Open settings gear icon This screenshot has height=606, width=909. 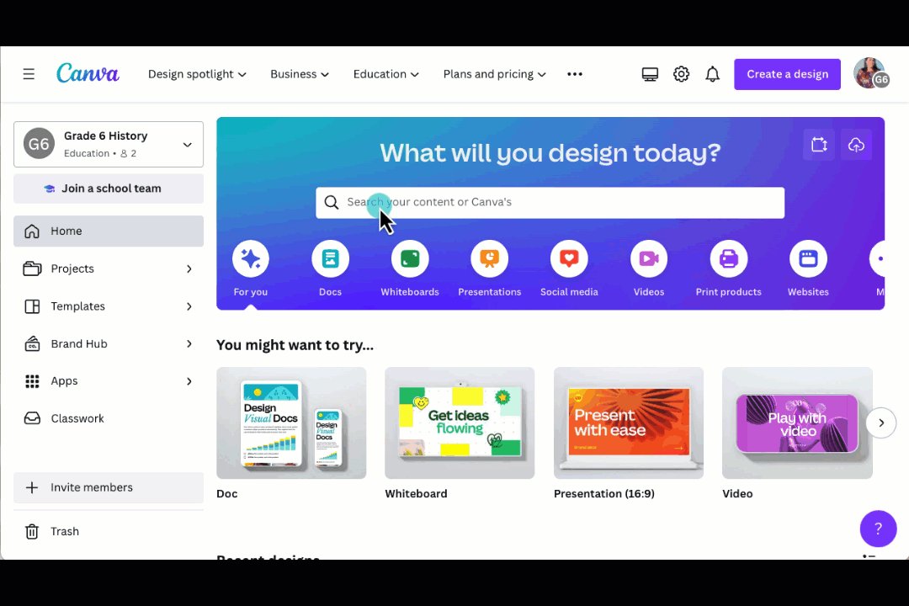(x=681, y=74)
